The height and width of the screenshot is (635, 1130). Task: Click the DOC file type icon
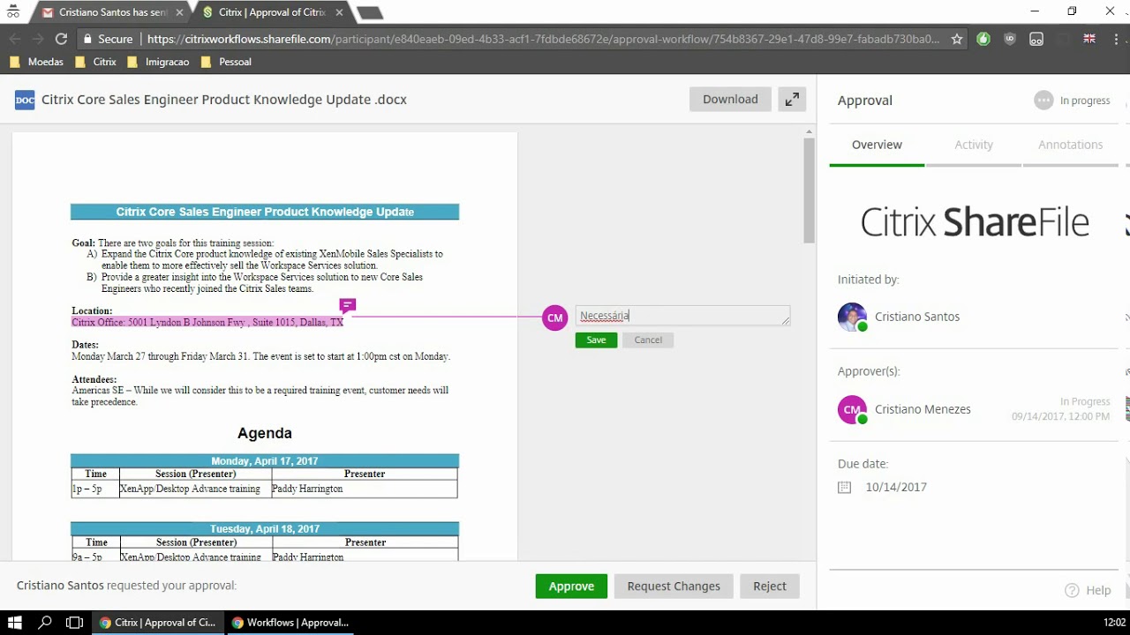pos(25,100)
